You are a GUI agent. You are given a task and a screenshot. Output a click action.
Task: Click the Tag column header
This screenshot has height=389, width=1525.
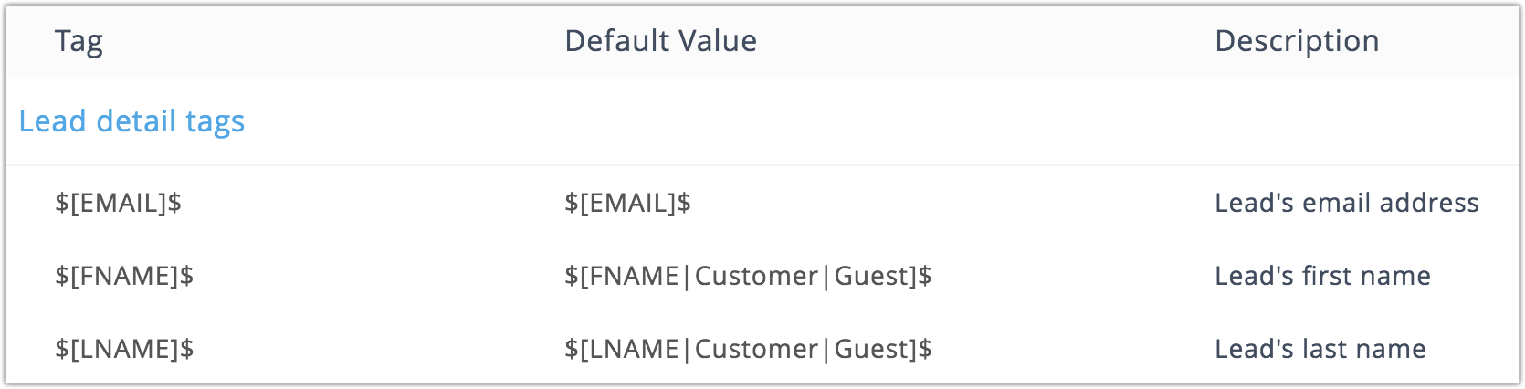[79, 41]
